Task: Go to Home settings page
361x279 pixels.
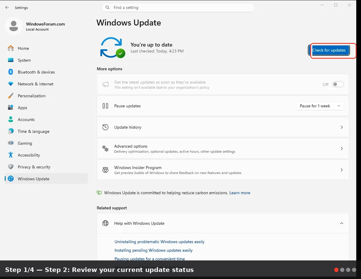Action: coord(46,48)
